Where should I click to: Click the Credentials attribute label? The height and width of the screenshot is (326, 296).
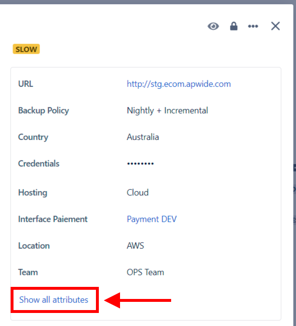click(39, 164)
